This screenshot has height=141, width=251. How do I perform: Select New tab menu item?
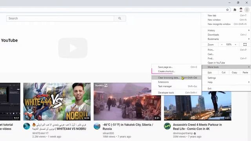[x=226, y=16]
